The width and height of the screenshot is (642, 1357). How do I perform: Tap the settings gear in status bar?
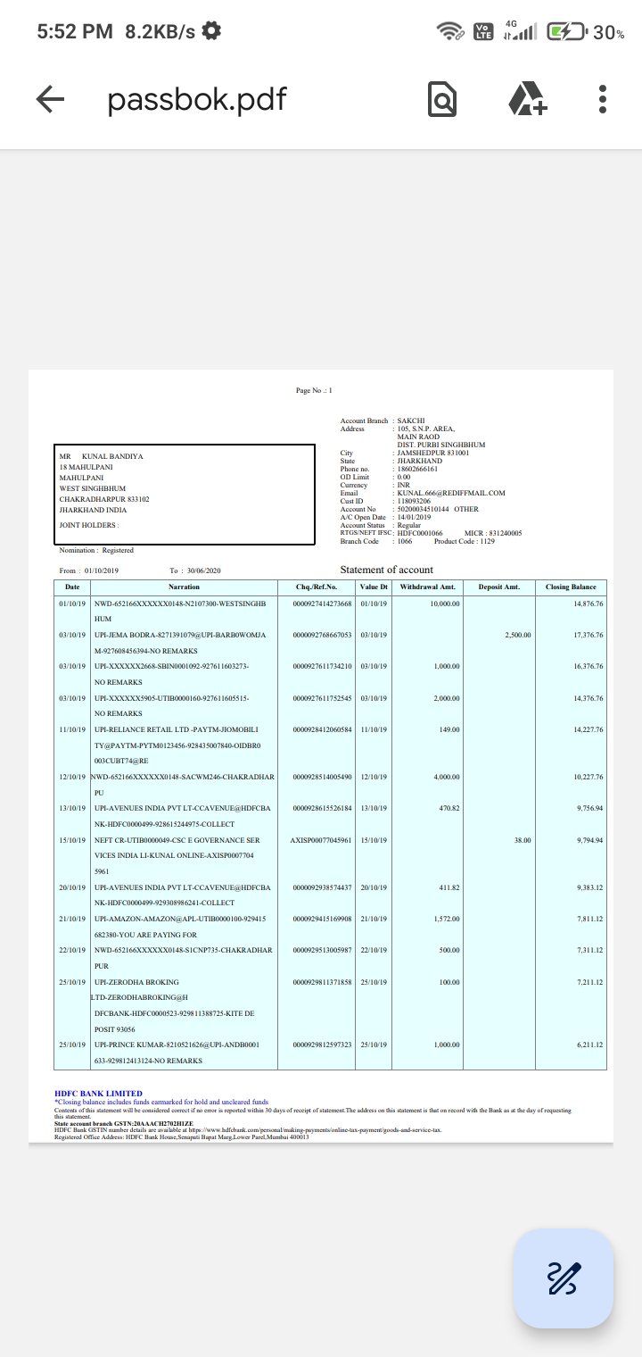click(212, 31)
